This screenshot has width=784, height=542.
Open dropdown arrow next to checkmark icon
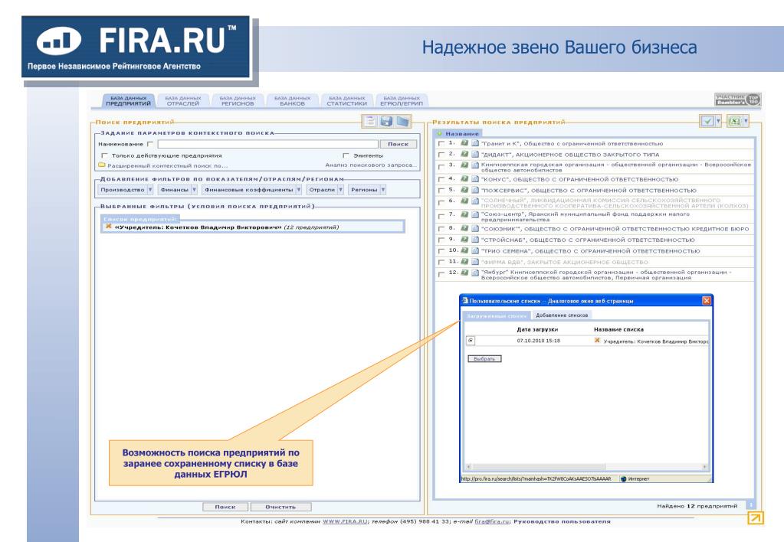coord(719,121)
